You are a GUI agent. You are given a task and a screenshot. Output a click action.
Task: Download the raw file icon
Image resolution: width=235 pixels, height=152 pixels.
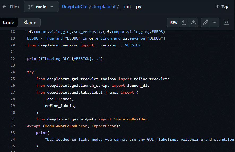194,22
